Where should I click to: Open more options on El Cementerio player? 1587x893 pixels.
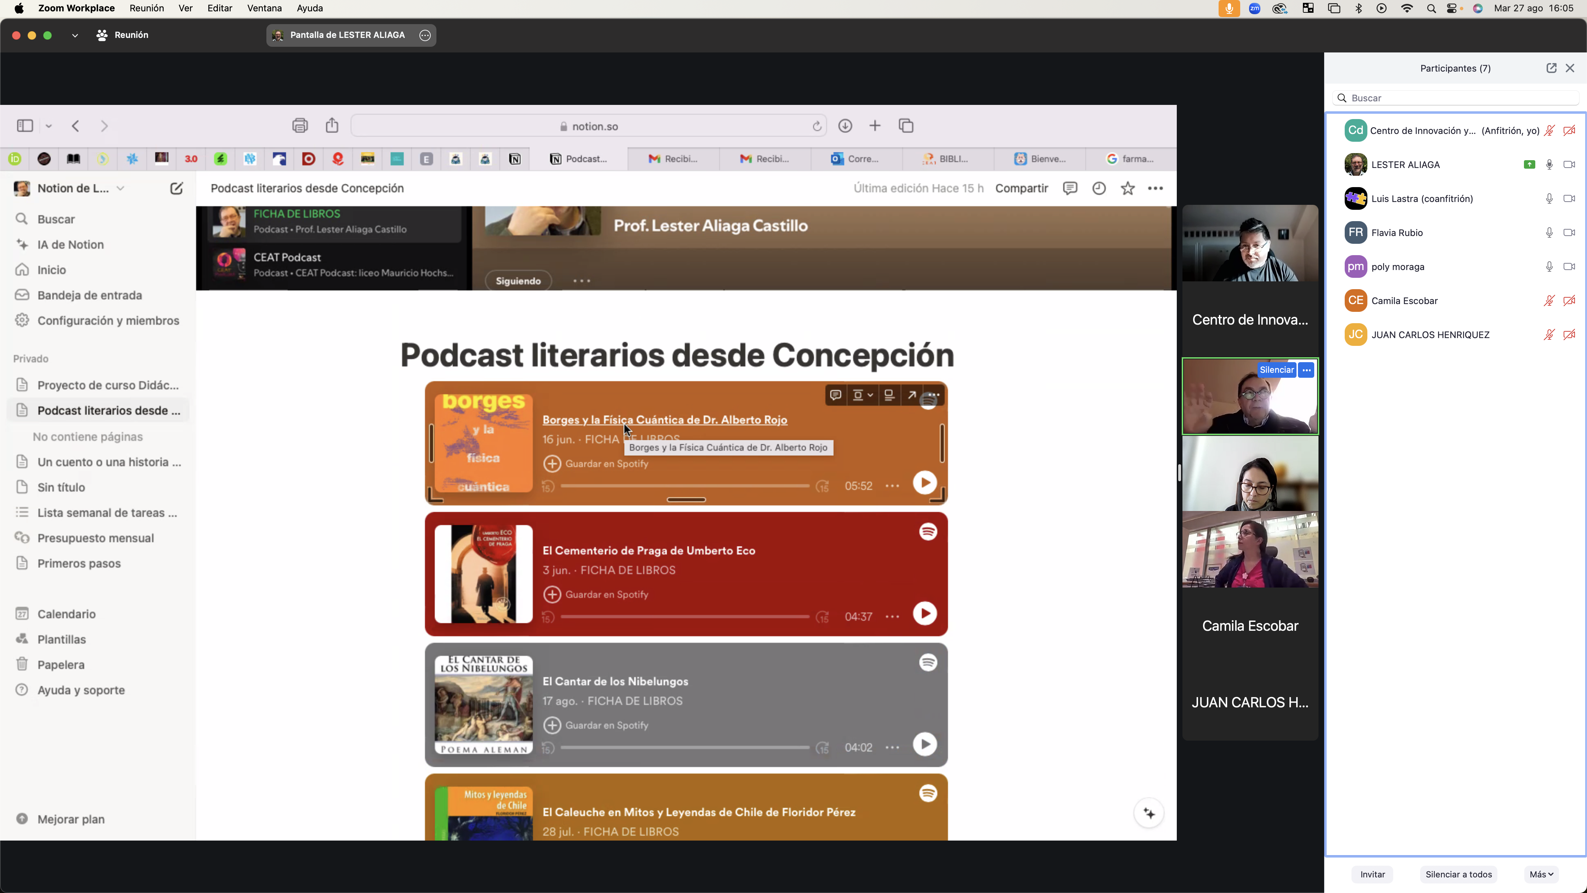pos(892,616)
